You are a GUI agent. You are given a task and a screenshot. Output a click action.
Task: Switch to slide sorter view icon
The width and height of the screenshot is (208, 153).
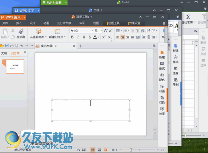99,150
